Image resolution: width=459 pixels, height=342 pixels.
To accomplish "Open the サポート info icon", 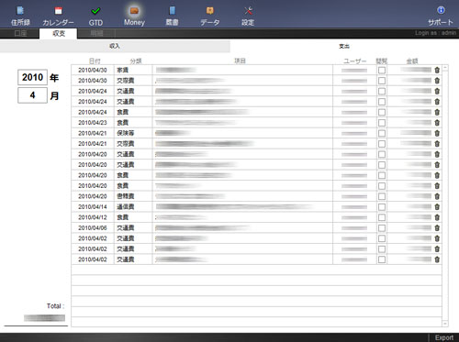I will click(441, 16).
